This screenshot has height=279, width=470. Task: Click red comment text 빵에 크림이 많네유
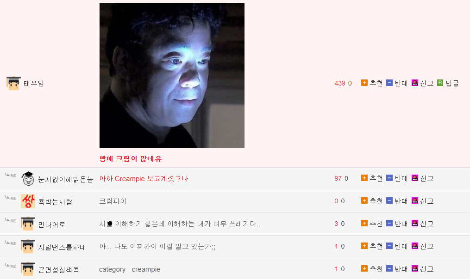coord(131,159)
